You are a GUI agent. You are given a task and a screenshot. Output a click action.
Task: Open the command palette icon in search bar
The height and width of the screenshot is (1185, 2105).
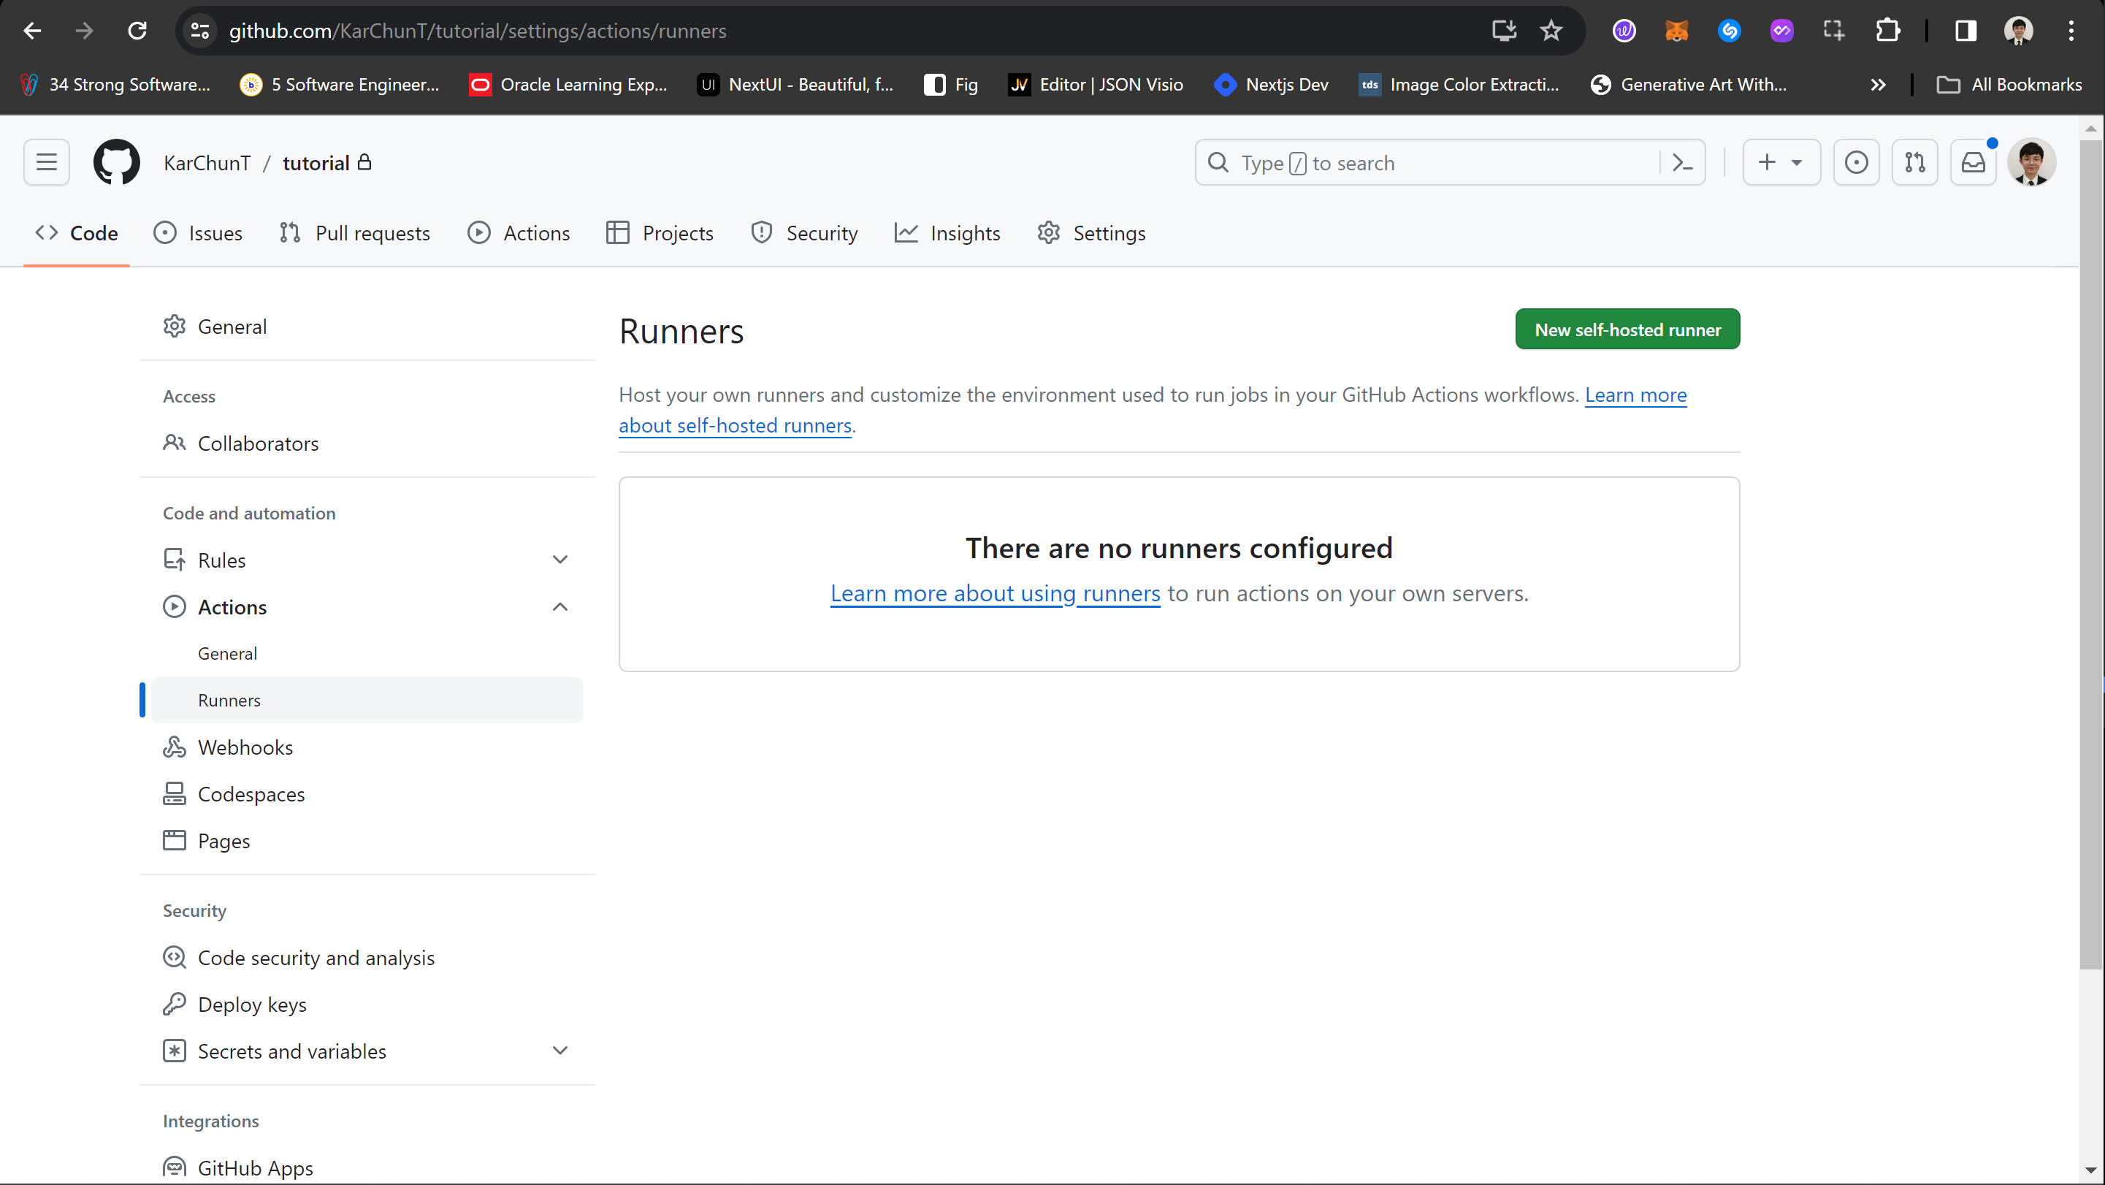[1681, 163]
